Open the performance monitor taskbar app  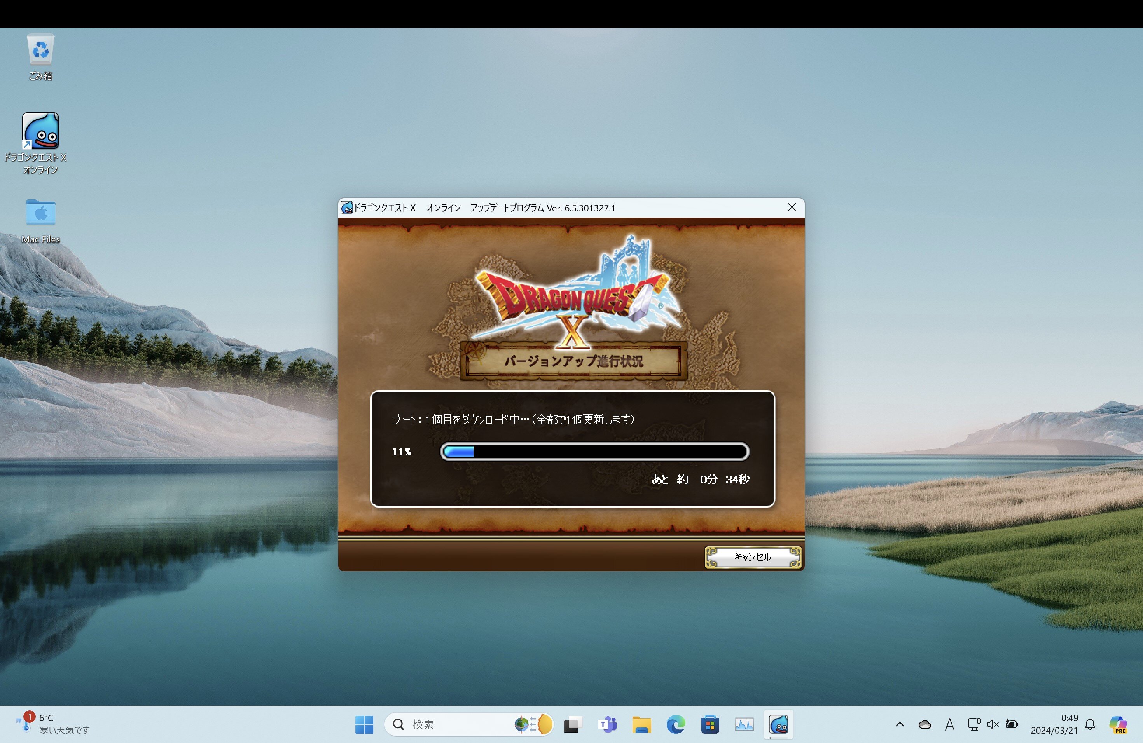click(744, 724)
